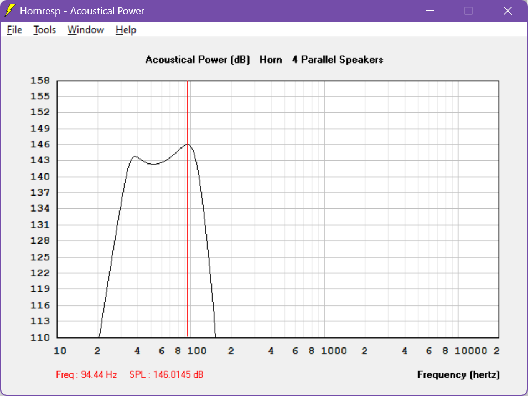The height and width of the screenshot is (396, 528).
Task: Click the red frequency marker line
Action: coord(188,208)
